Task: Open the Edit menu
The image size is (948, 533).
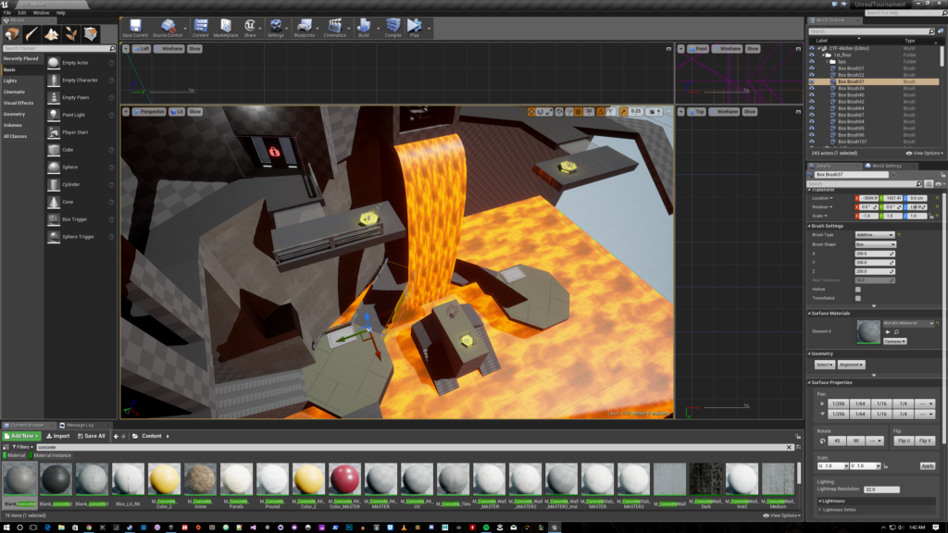Action: (22, 13)
